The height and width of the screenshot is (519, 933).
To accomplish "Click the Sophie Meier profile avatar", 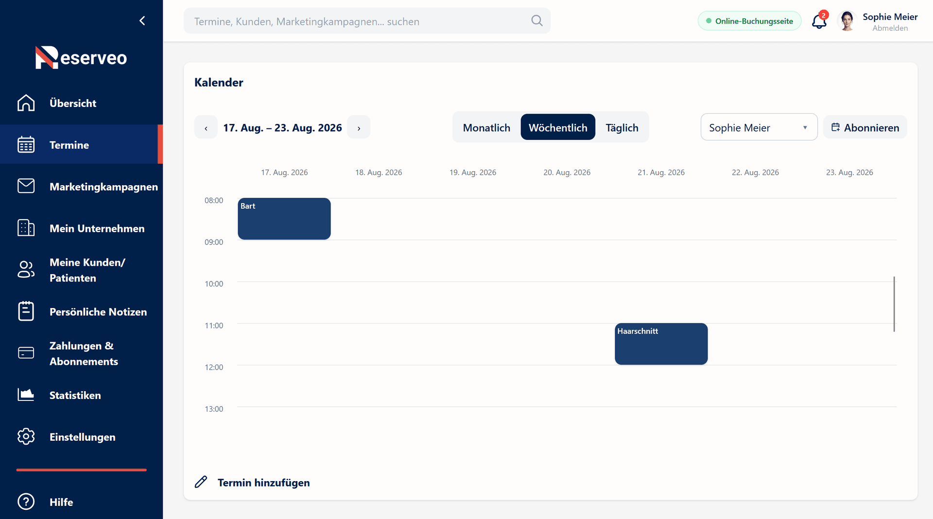I will [x=847, y=21].
